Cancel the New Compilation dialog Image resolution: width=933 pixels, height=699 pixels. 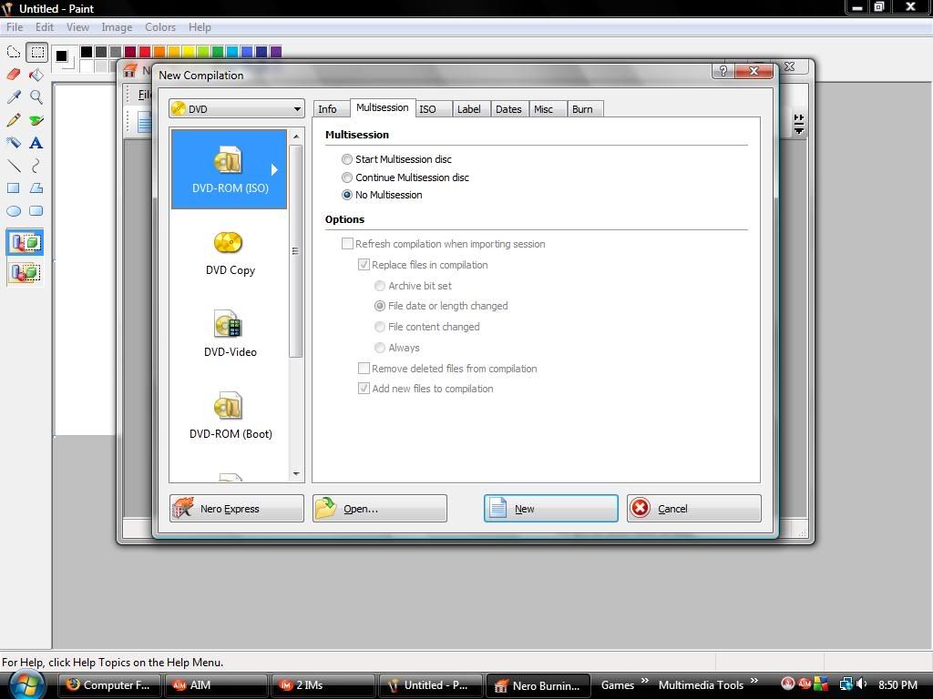pyautogui.click(x=693, y=509)
